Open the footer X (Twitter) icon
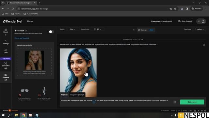 click(x=198, y=111)
